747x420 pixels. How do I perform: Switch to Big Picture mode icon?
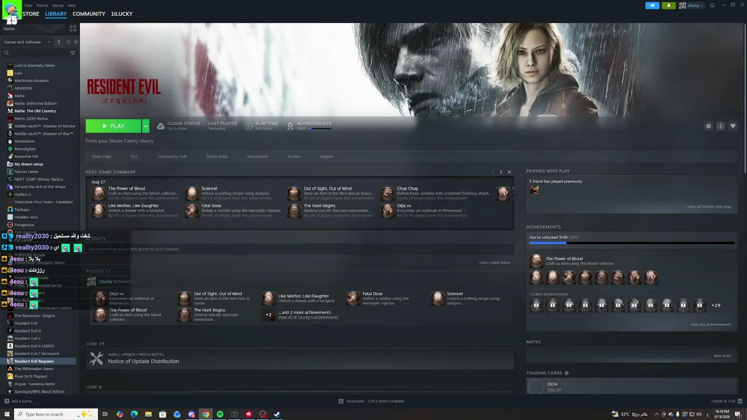(x=712, y=6)
